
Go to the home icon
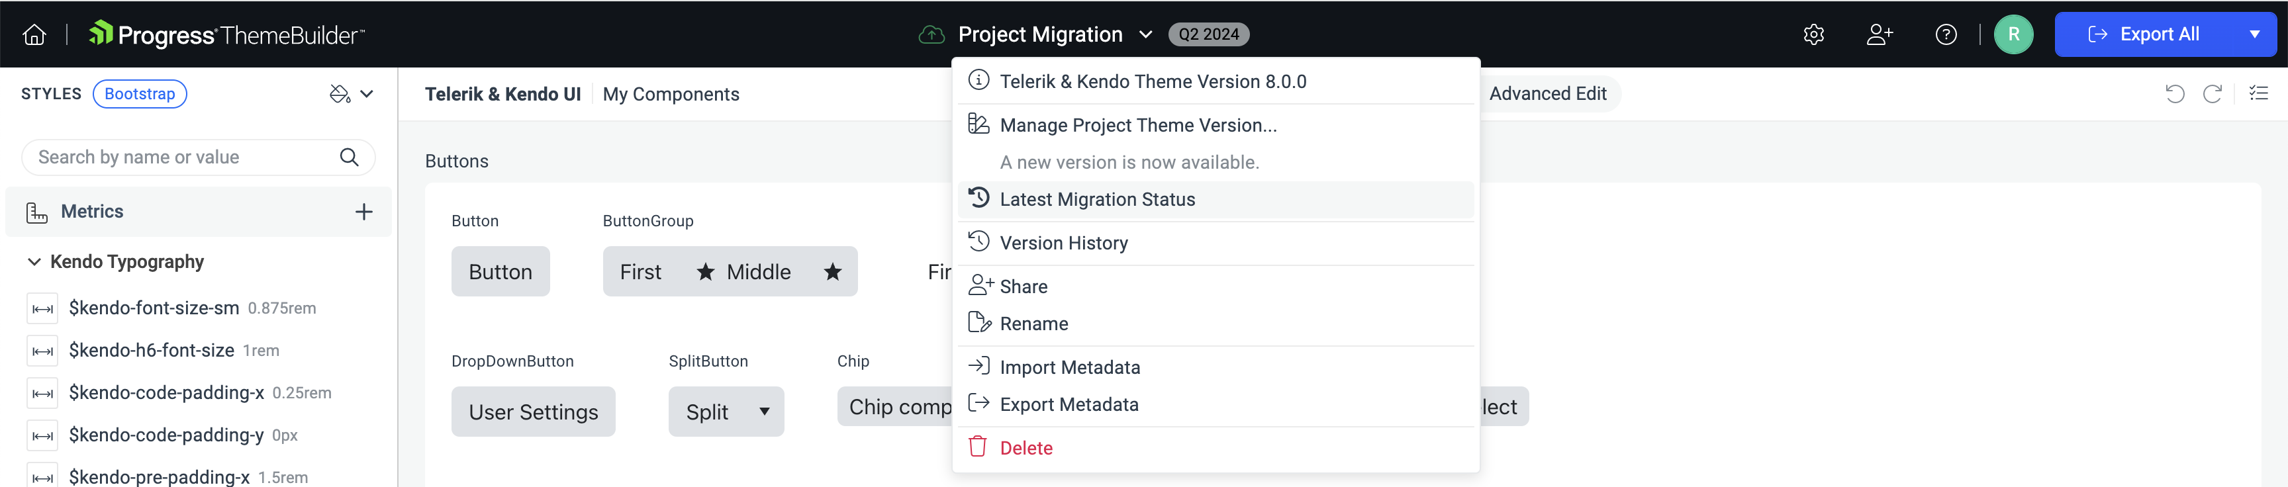coord(34,34)
